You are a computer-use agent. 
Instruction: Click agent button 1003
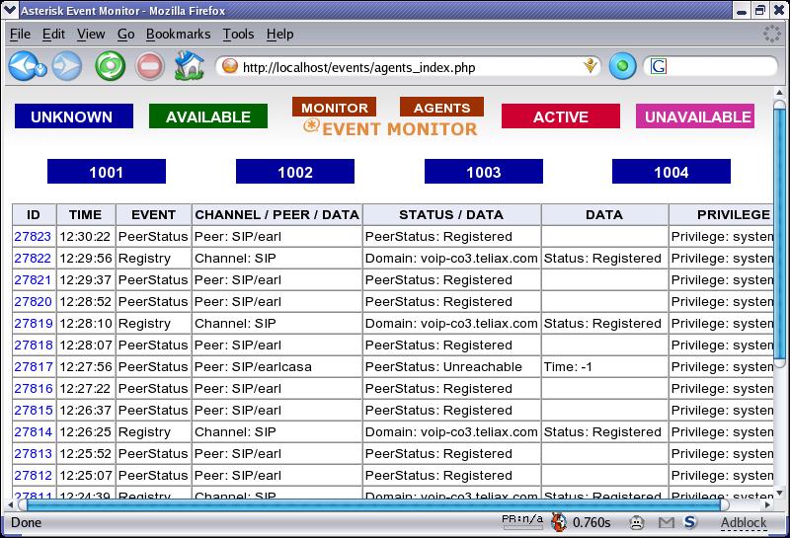coord(483,172)
